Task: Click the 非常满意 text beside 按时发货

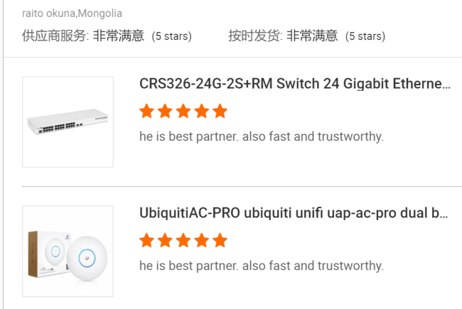Action: pos(312,36)
